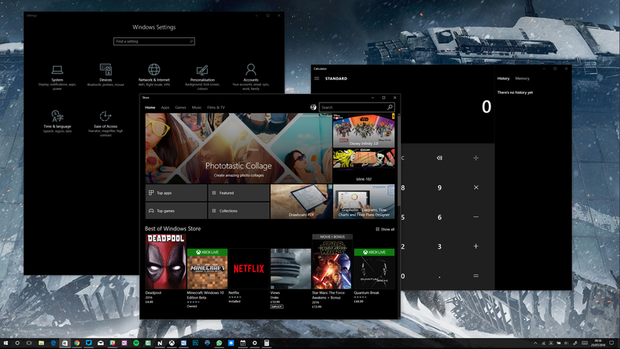Viewport: 620px width, 349px height.
Task: Click the Calculator plus key
Action: tap(476, 246)
